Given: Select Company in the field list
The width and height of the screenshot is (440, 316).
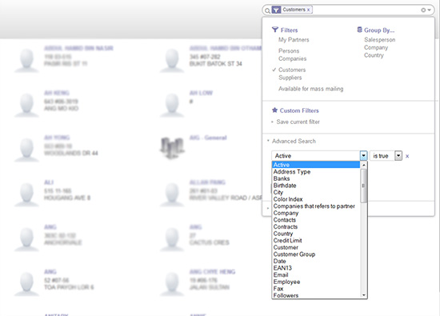Looking at the screenshot, I should 316,213.
